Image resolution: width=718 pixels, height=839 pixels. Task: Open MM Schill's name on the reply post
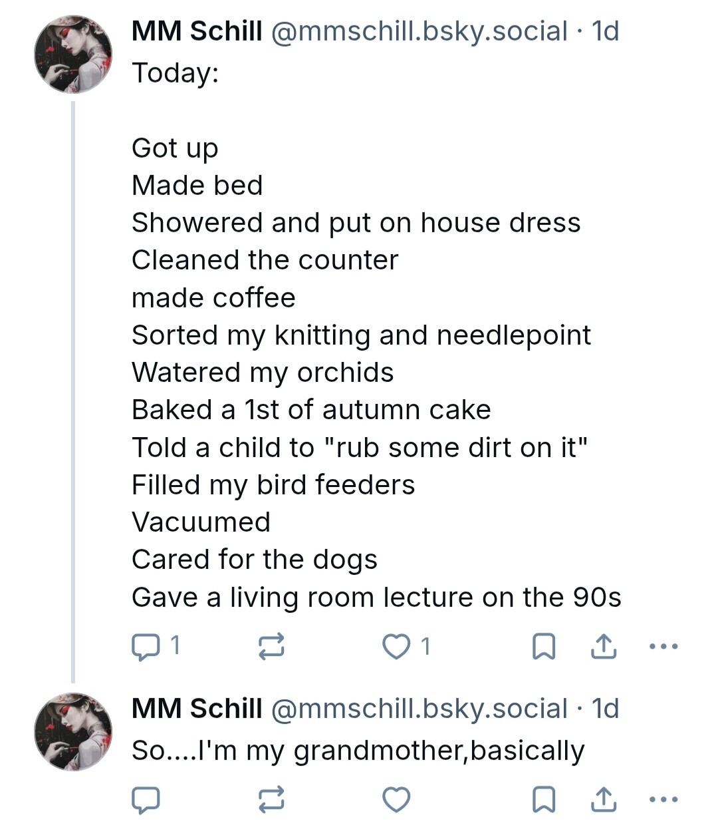click(x=197, y=709)
